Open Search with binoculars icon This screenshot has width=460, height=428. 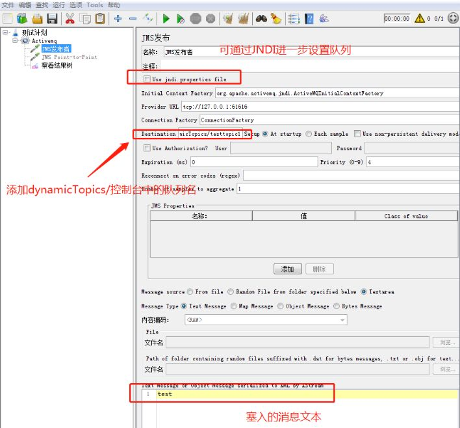coord(261,19)
